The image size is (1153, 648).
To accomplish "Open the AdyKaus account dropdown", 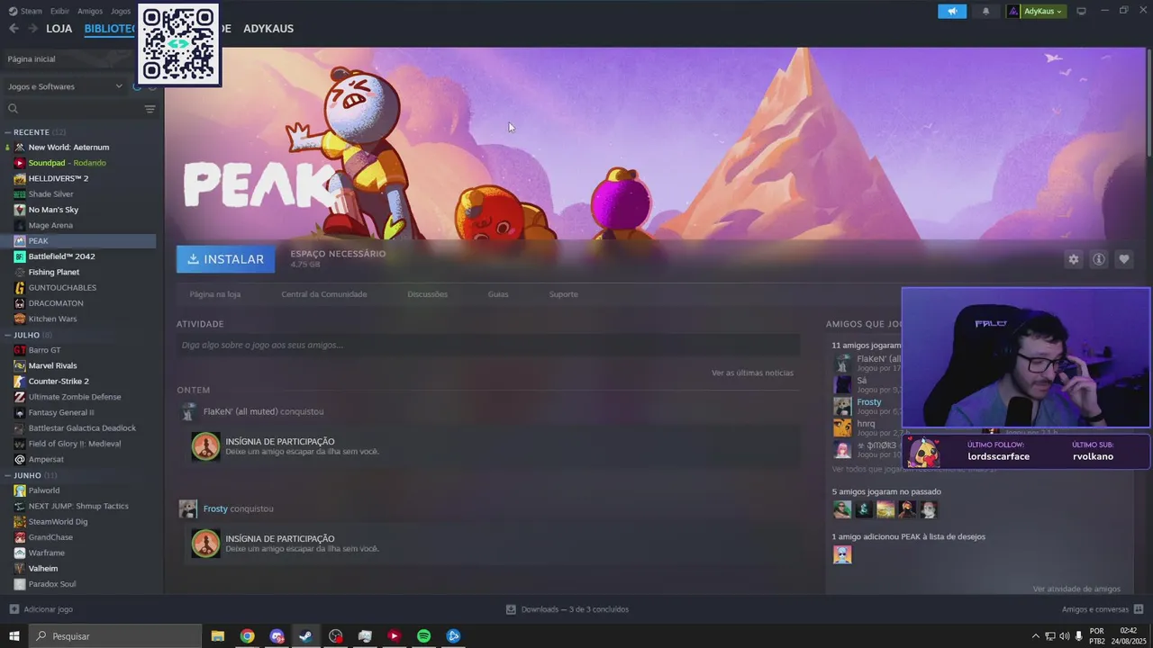I will coord(1036,11).
